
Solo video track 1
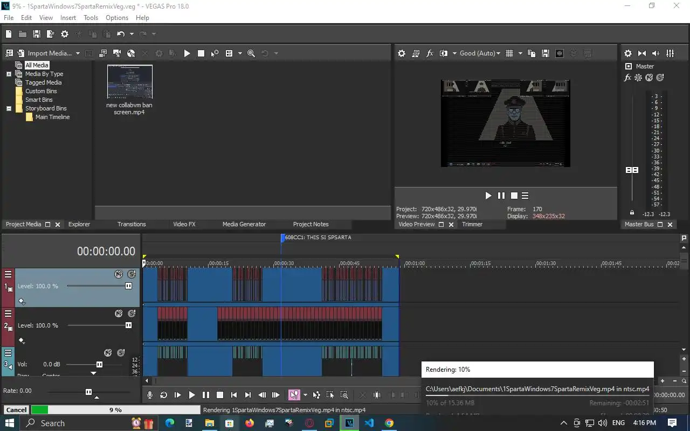[x=132, y=274]
